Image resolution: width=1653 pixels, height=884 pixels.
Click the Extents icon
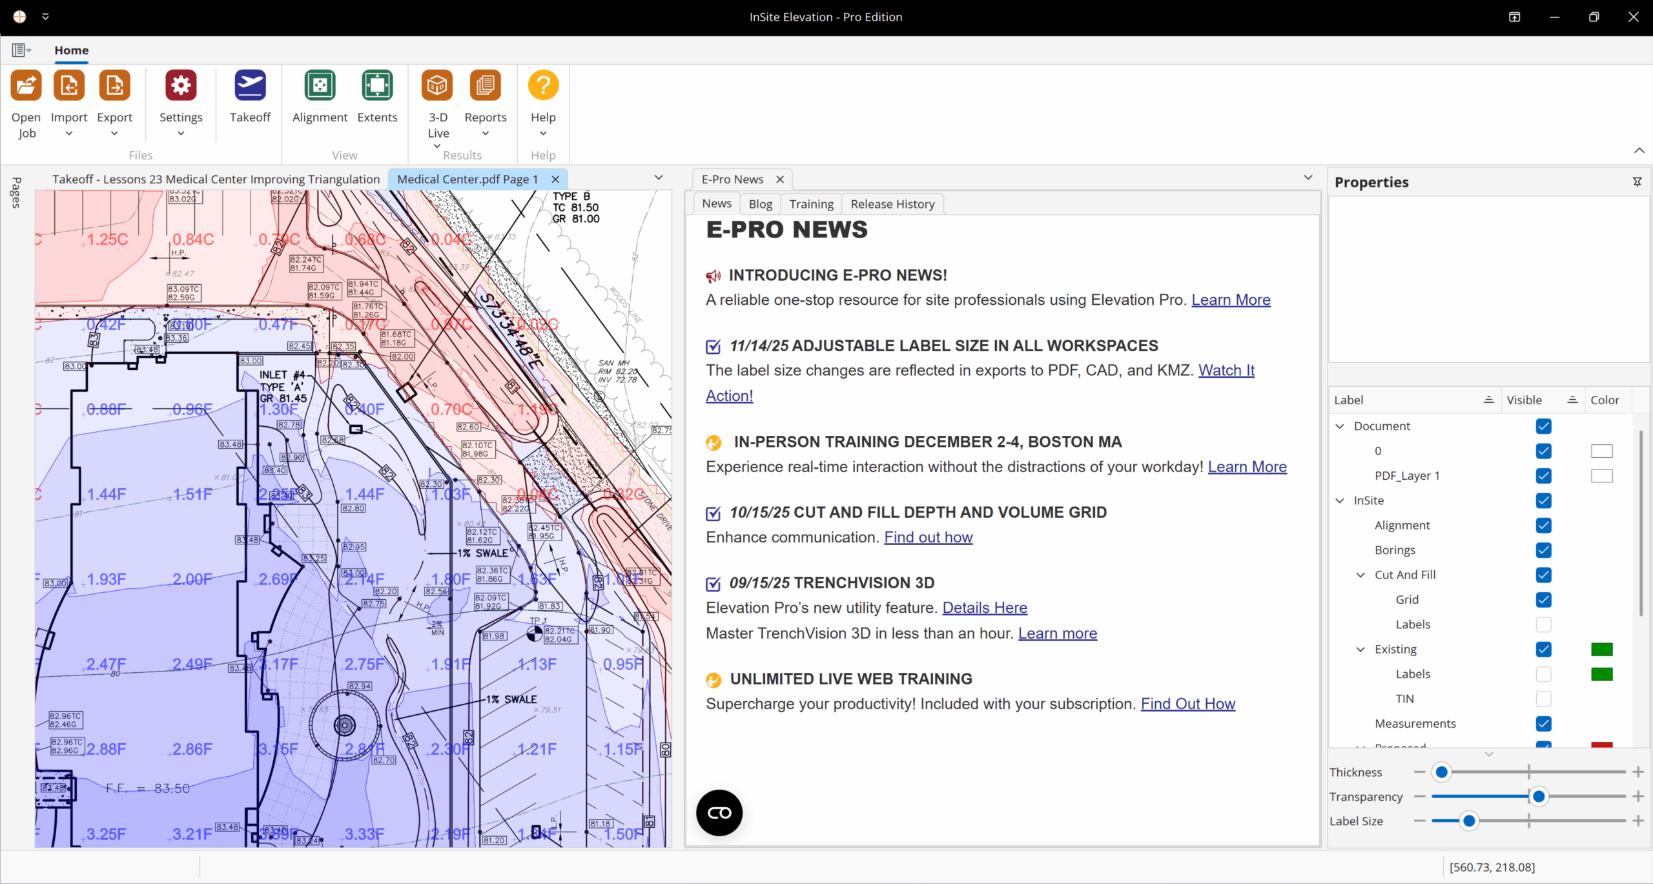[378, 85]
